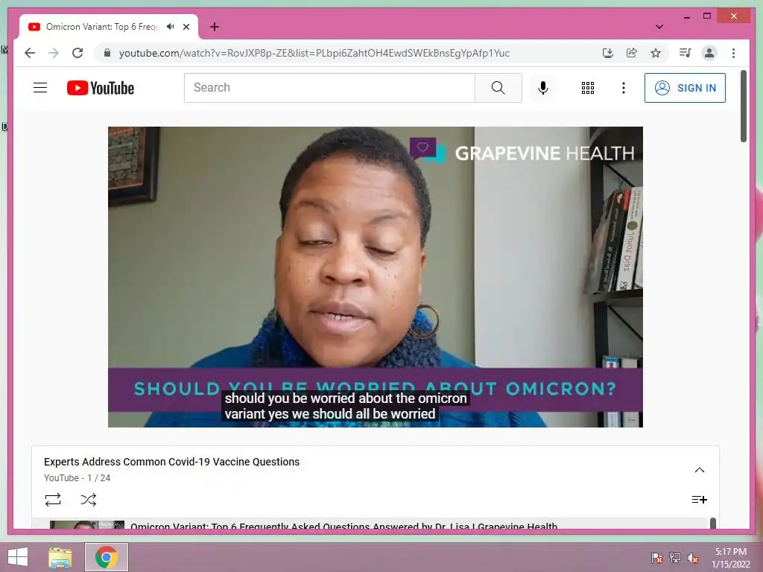
Task: Click the YouTube logo
Action: (101, 88)
